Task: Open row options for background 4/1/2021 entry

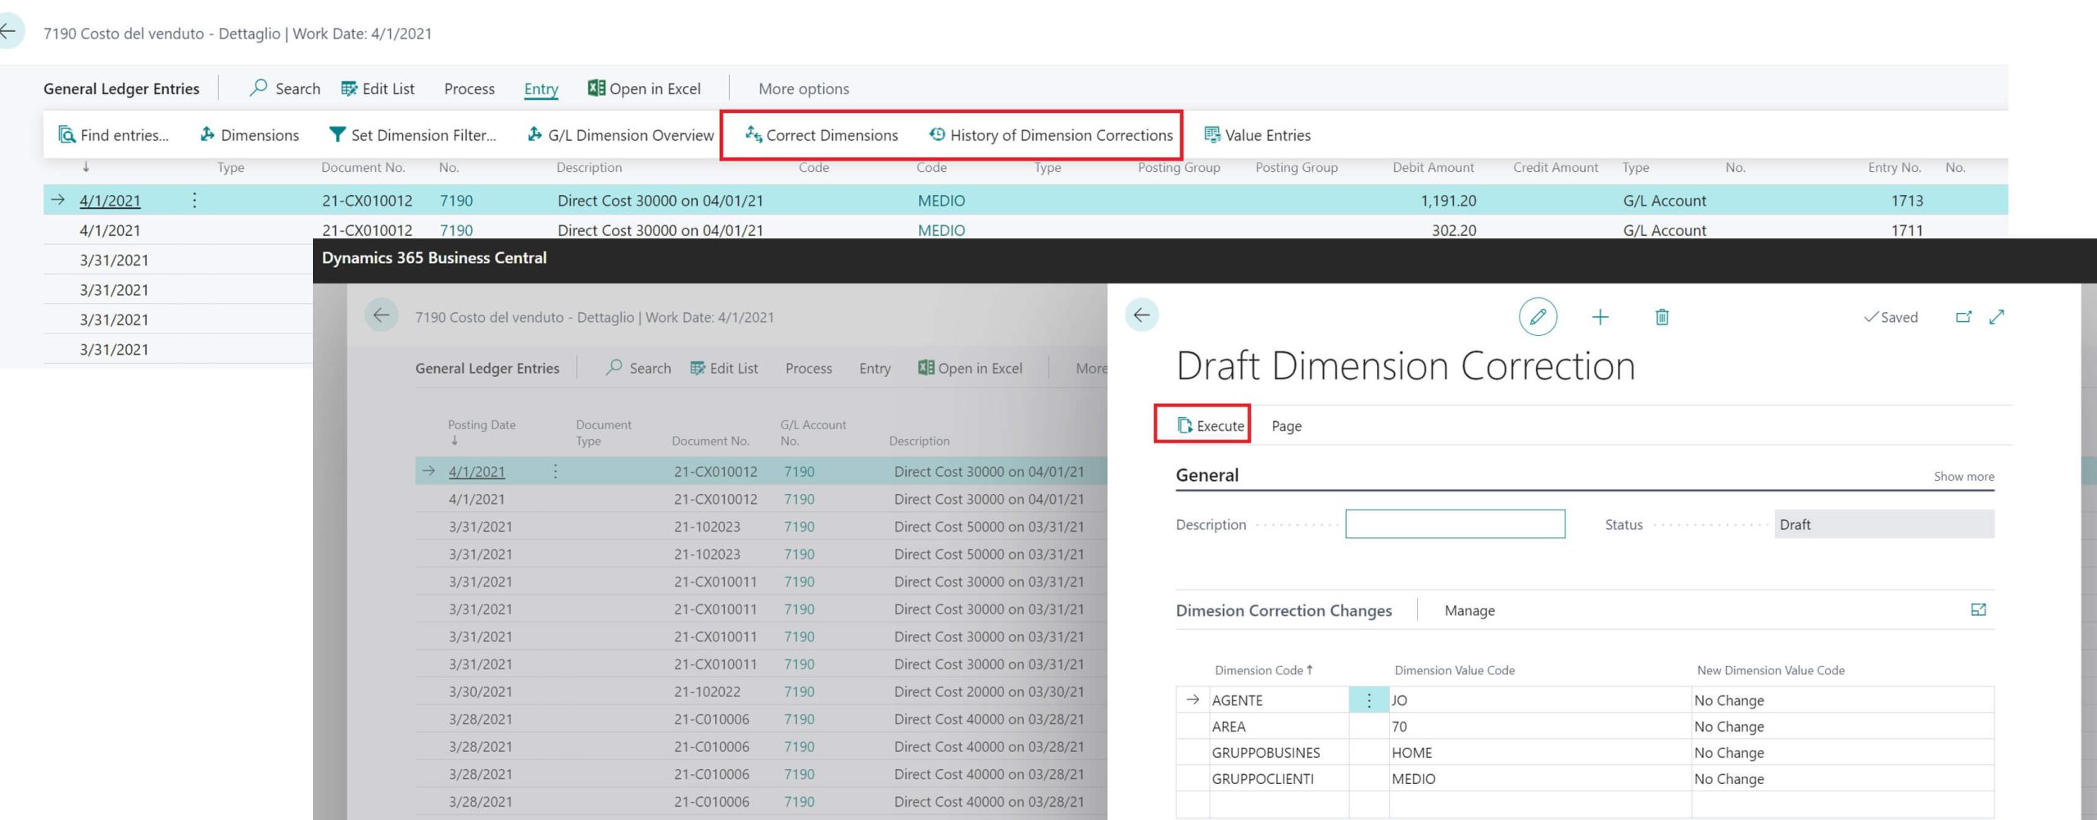Action: pyautogui.click(x=555, y=471)
